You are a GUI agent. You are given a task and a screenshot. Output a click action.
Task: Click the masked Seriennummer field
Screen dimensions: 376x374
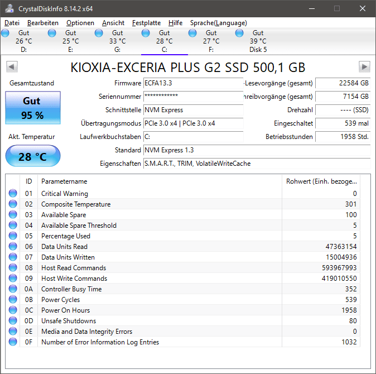pos(193,97)
